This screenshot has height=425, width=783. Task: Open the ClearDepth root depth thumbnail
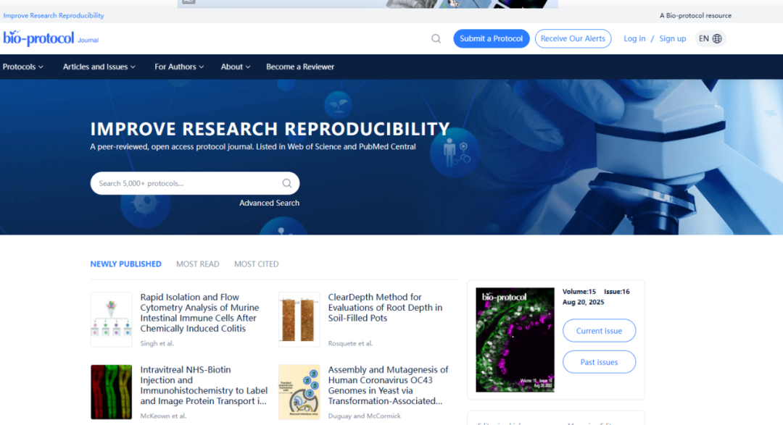(299, 319)
